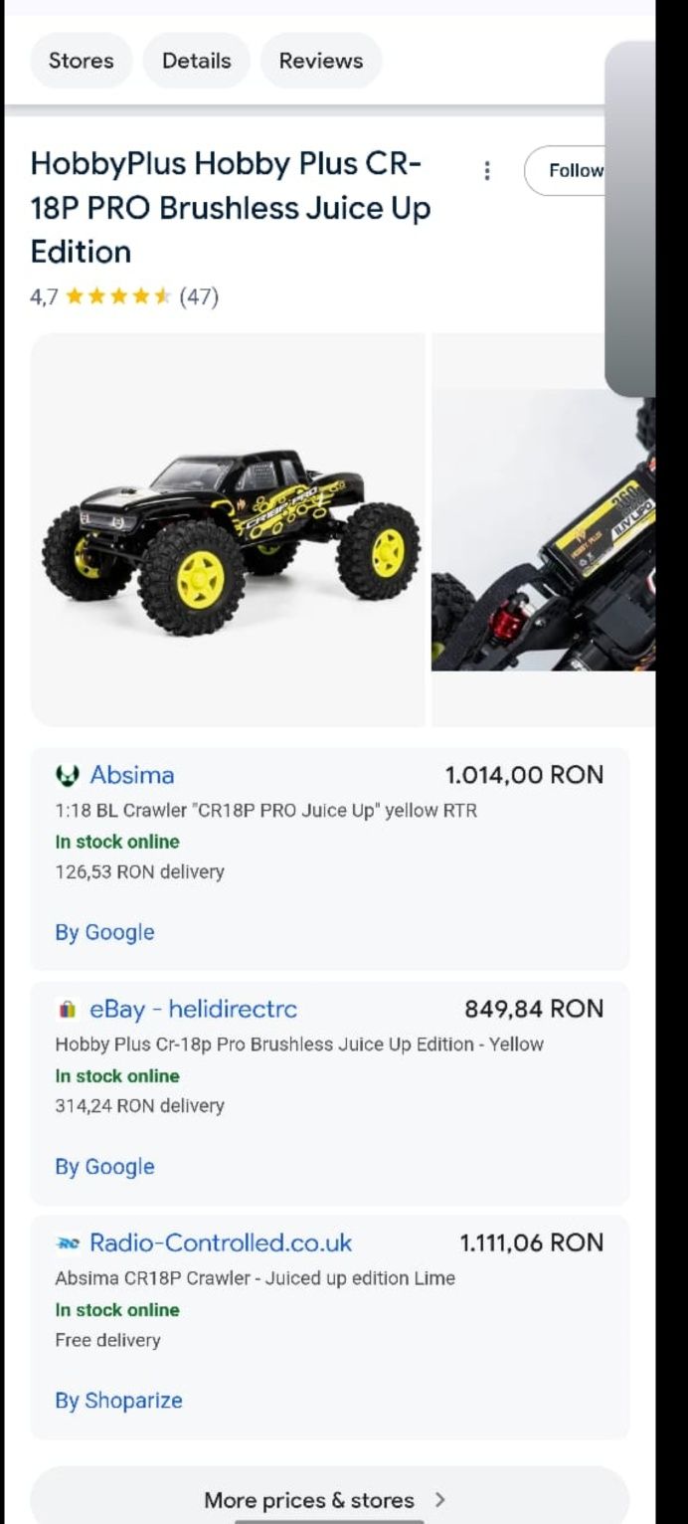Switch to the Details tab
Image resolution: width=688 pixels, height=1524 pixels.
pos(197,61)
